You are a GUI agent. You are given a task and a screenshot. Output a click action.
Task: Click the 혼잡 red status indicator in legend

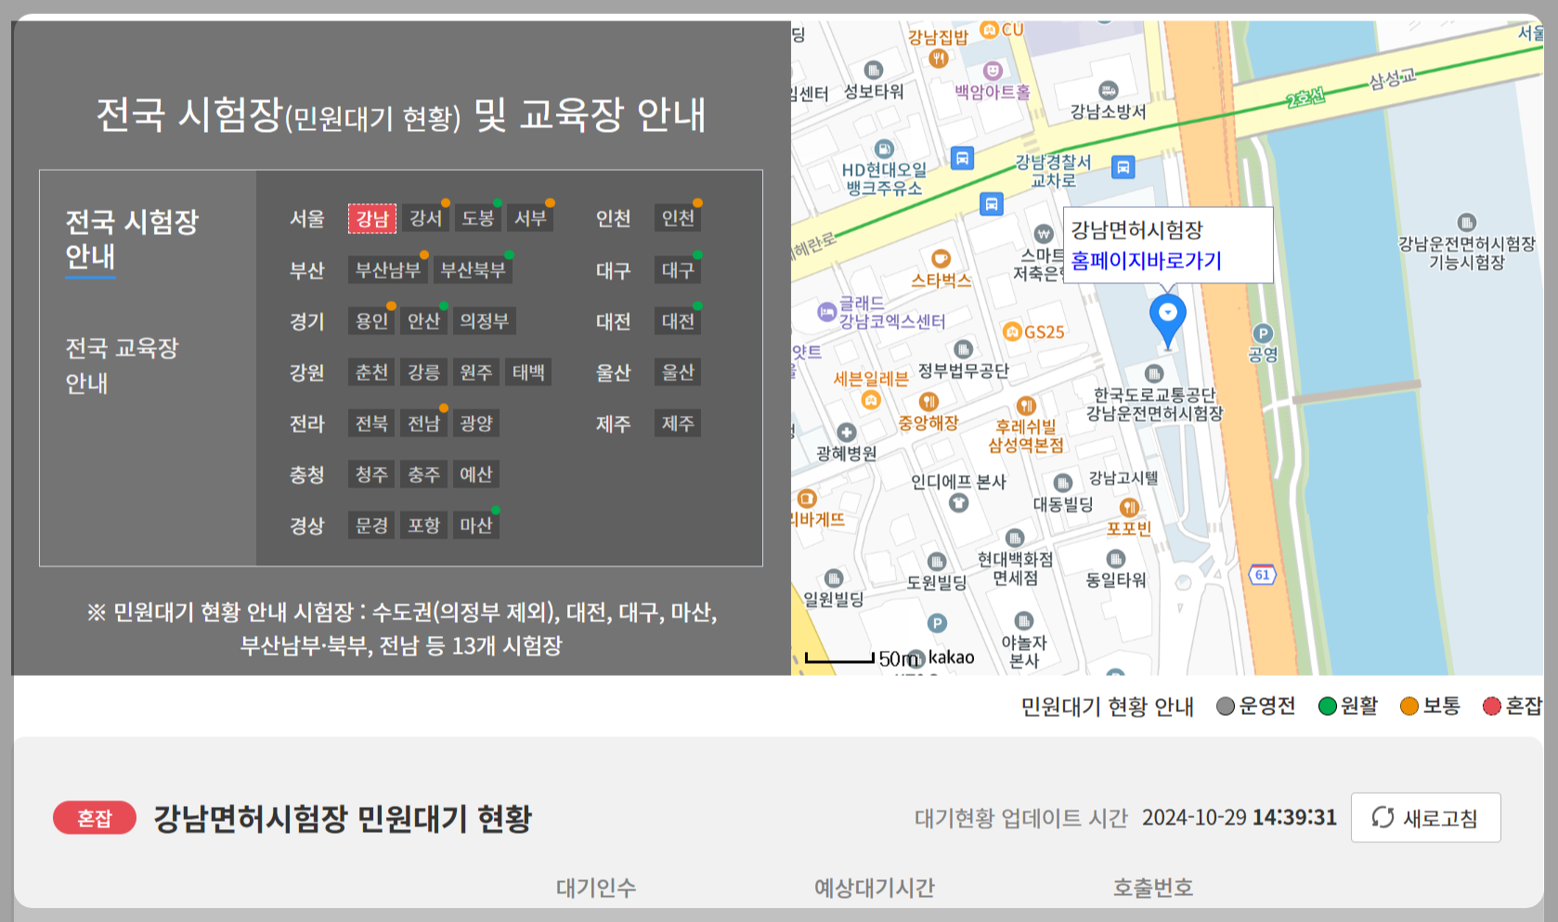pyautogui.click(x=1493, y=706)
